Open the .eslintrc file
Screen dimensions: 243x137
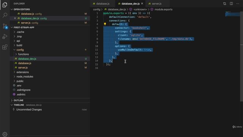[21, 94]
